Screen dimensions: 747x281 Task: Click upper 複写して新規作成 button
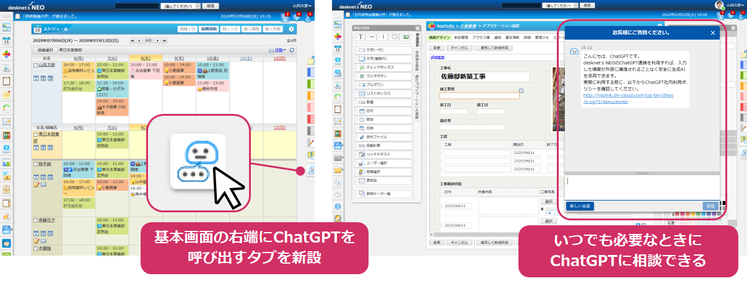[x=495, y=47]
